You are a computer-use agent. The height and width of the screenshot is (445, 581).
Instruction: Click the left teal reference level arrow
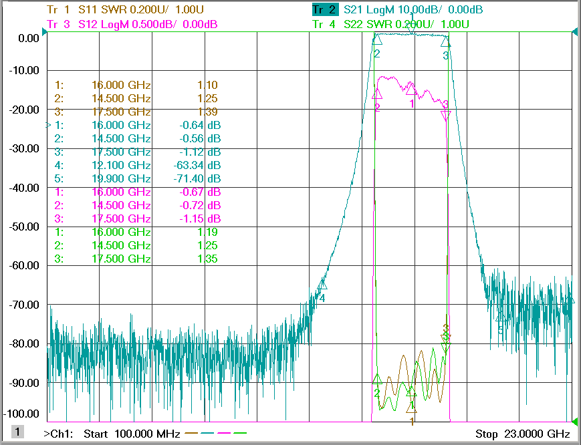[45, 32]
